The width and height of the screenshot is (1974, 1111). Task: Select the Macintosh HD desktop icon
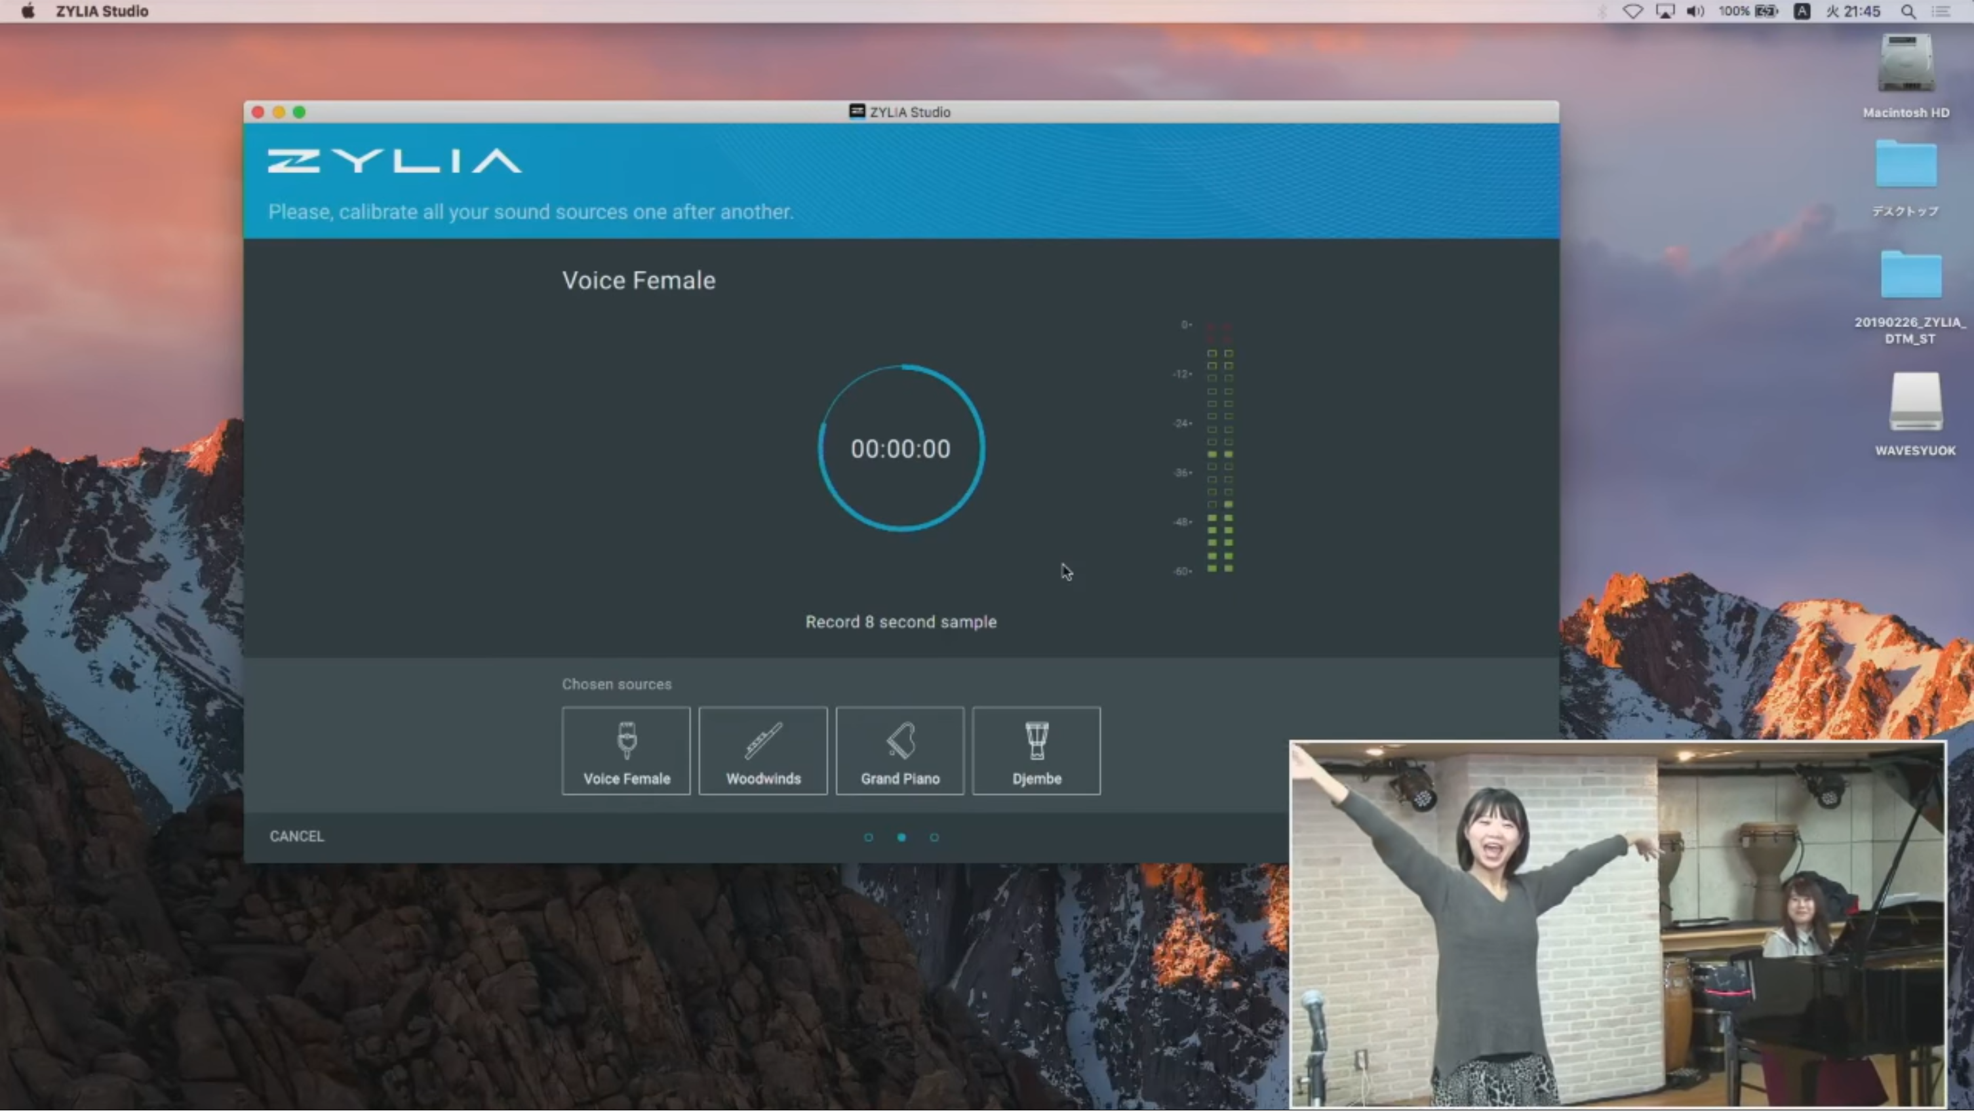[1906, 77]
